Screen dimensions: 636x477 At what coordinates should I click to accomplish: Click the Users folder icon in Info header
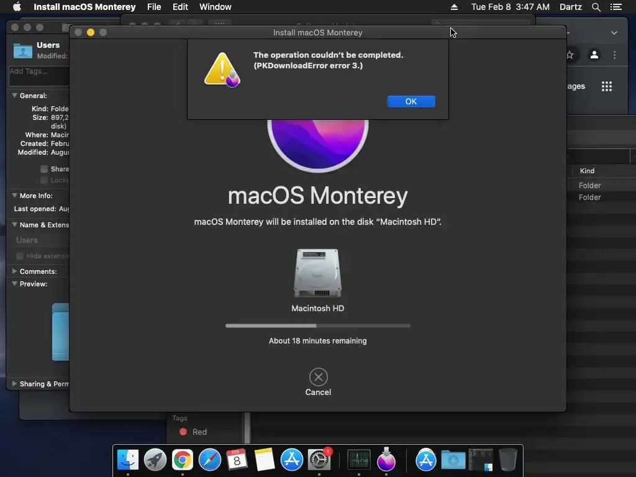tap(23, 50)
